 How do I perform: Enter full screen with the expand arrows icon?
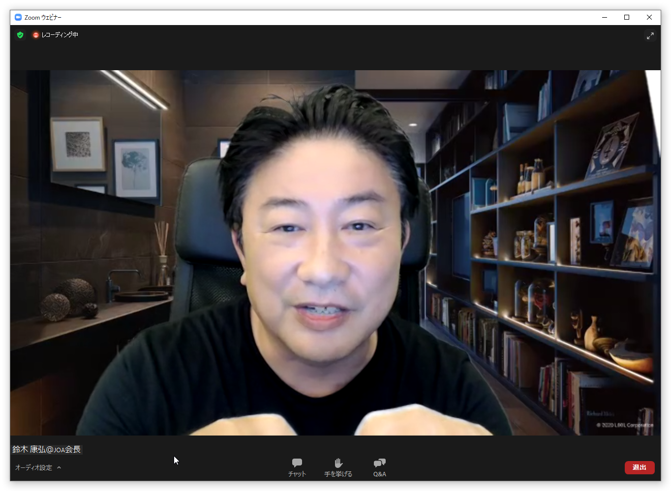pos(650,36)
